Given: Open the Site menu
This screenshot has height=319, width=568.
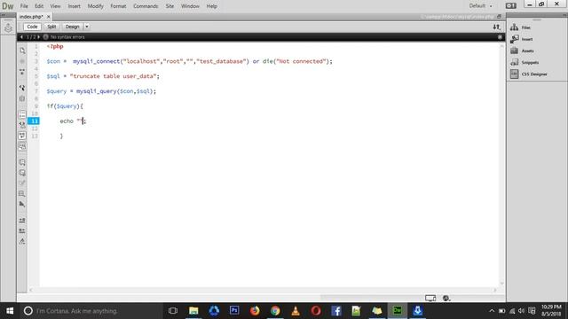Looking at the screenshot, I should coord(170,6).
